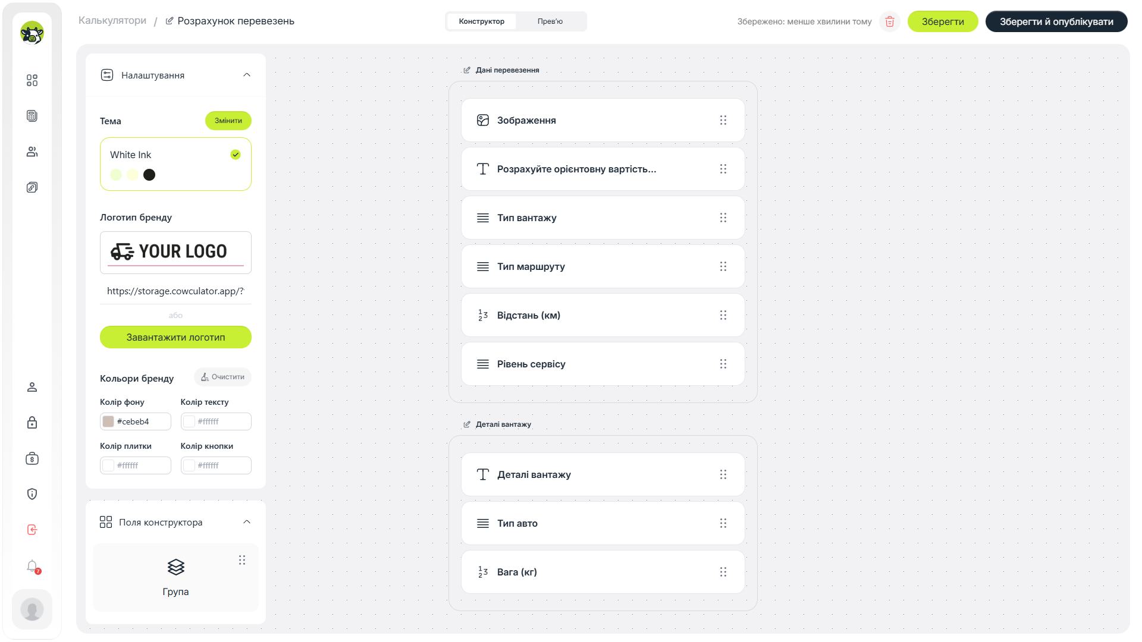Viewport: 1142px width, 642px height.
Task: Click the logo URL input field
Action: click(x=175, y=291)
